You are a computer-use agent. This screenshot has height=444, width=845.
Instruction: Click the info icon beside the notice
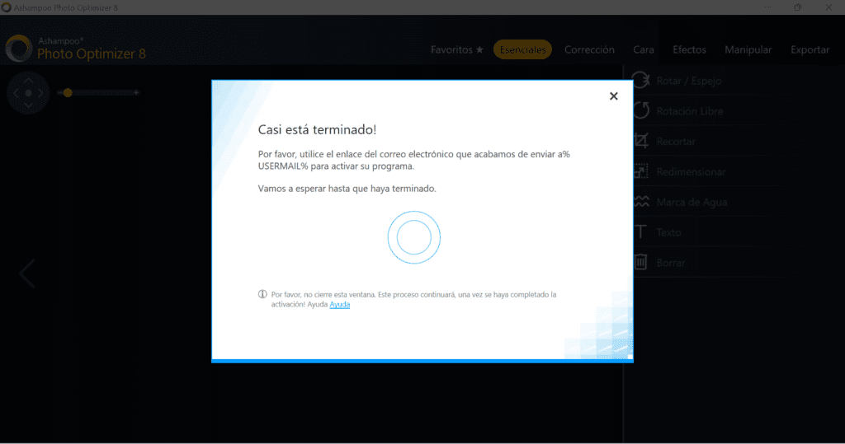(262, 294)
